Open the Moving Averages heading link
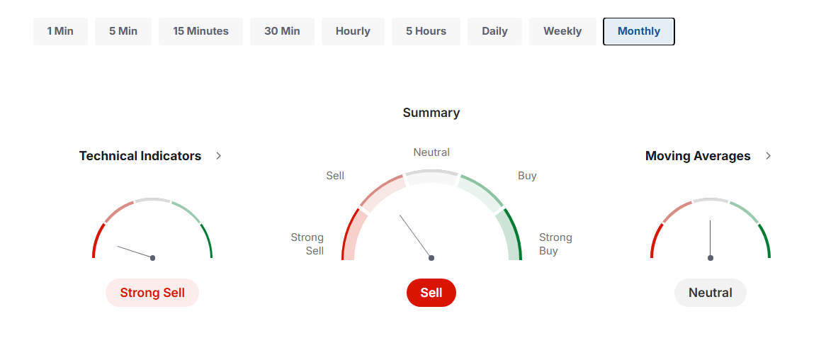 click(698, 156)
